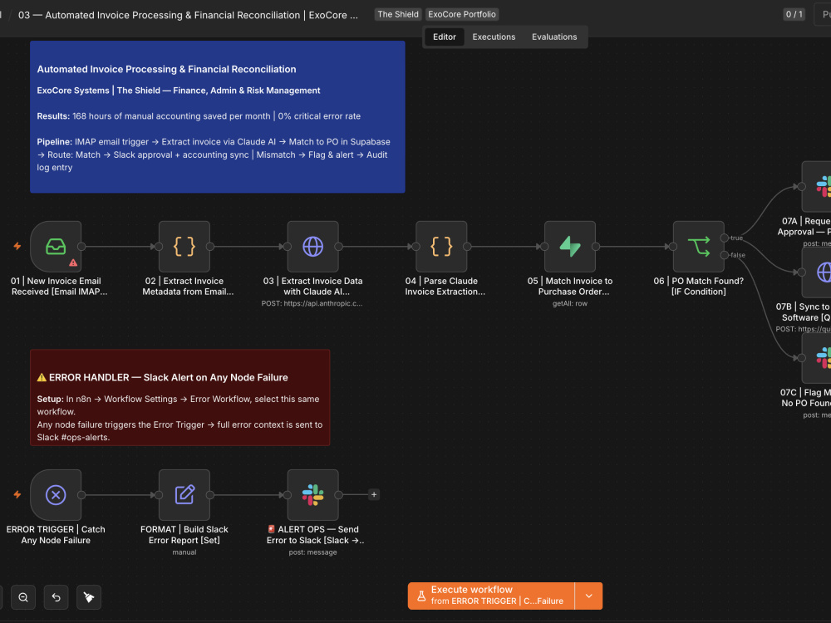831x623 pixels.
Task: Open the 03 Extract Invoice Data with Claude node
Action: (x=312, y=247)
